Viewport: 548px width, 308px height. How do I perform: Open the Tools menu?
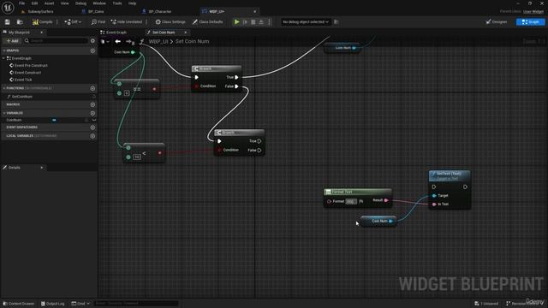[117, 3]
